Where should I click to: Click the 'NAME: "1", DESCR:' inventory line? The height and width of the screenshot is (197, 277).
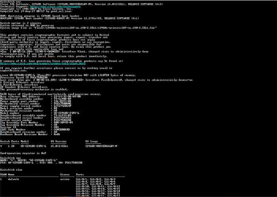coord(29,160)
